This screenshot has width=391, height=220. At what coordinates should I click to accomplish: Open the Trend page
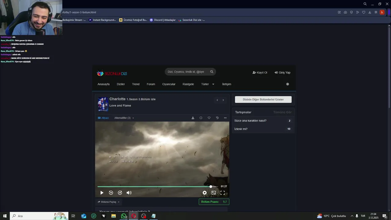click(x=136, y=84)
